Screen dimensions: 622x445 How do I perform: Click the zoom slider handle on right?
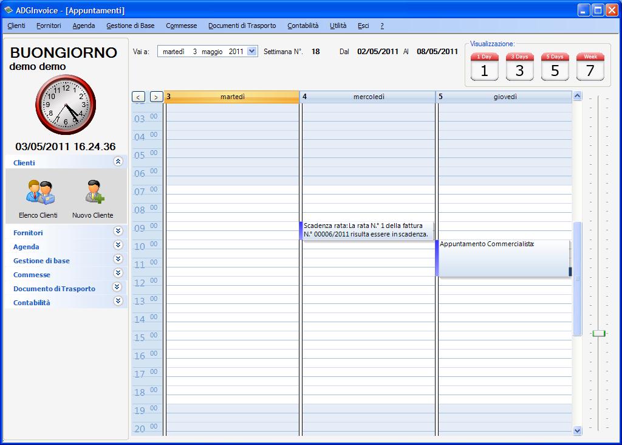598,333
